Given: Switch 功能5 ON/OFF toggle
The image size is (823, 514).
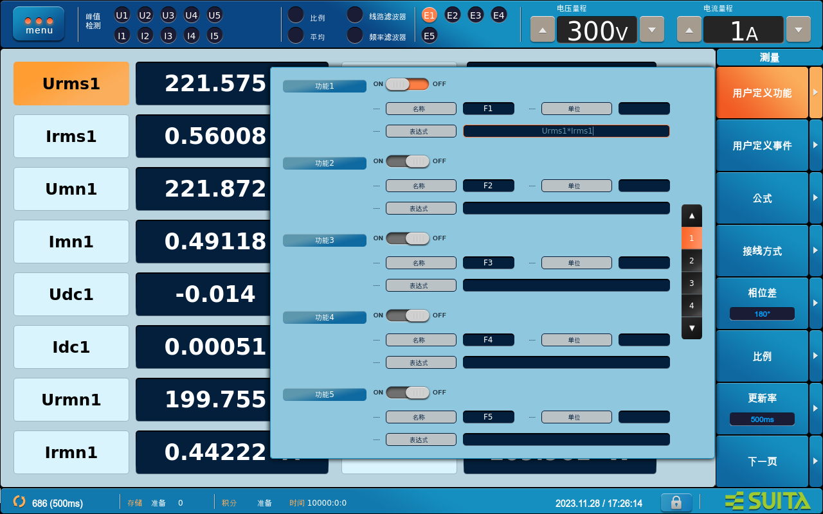Looking at the screenshot, I should coord(408,393).
